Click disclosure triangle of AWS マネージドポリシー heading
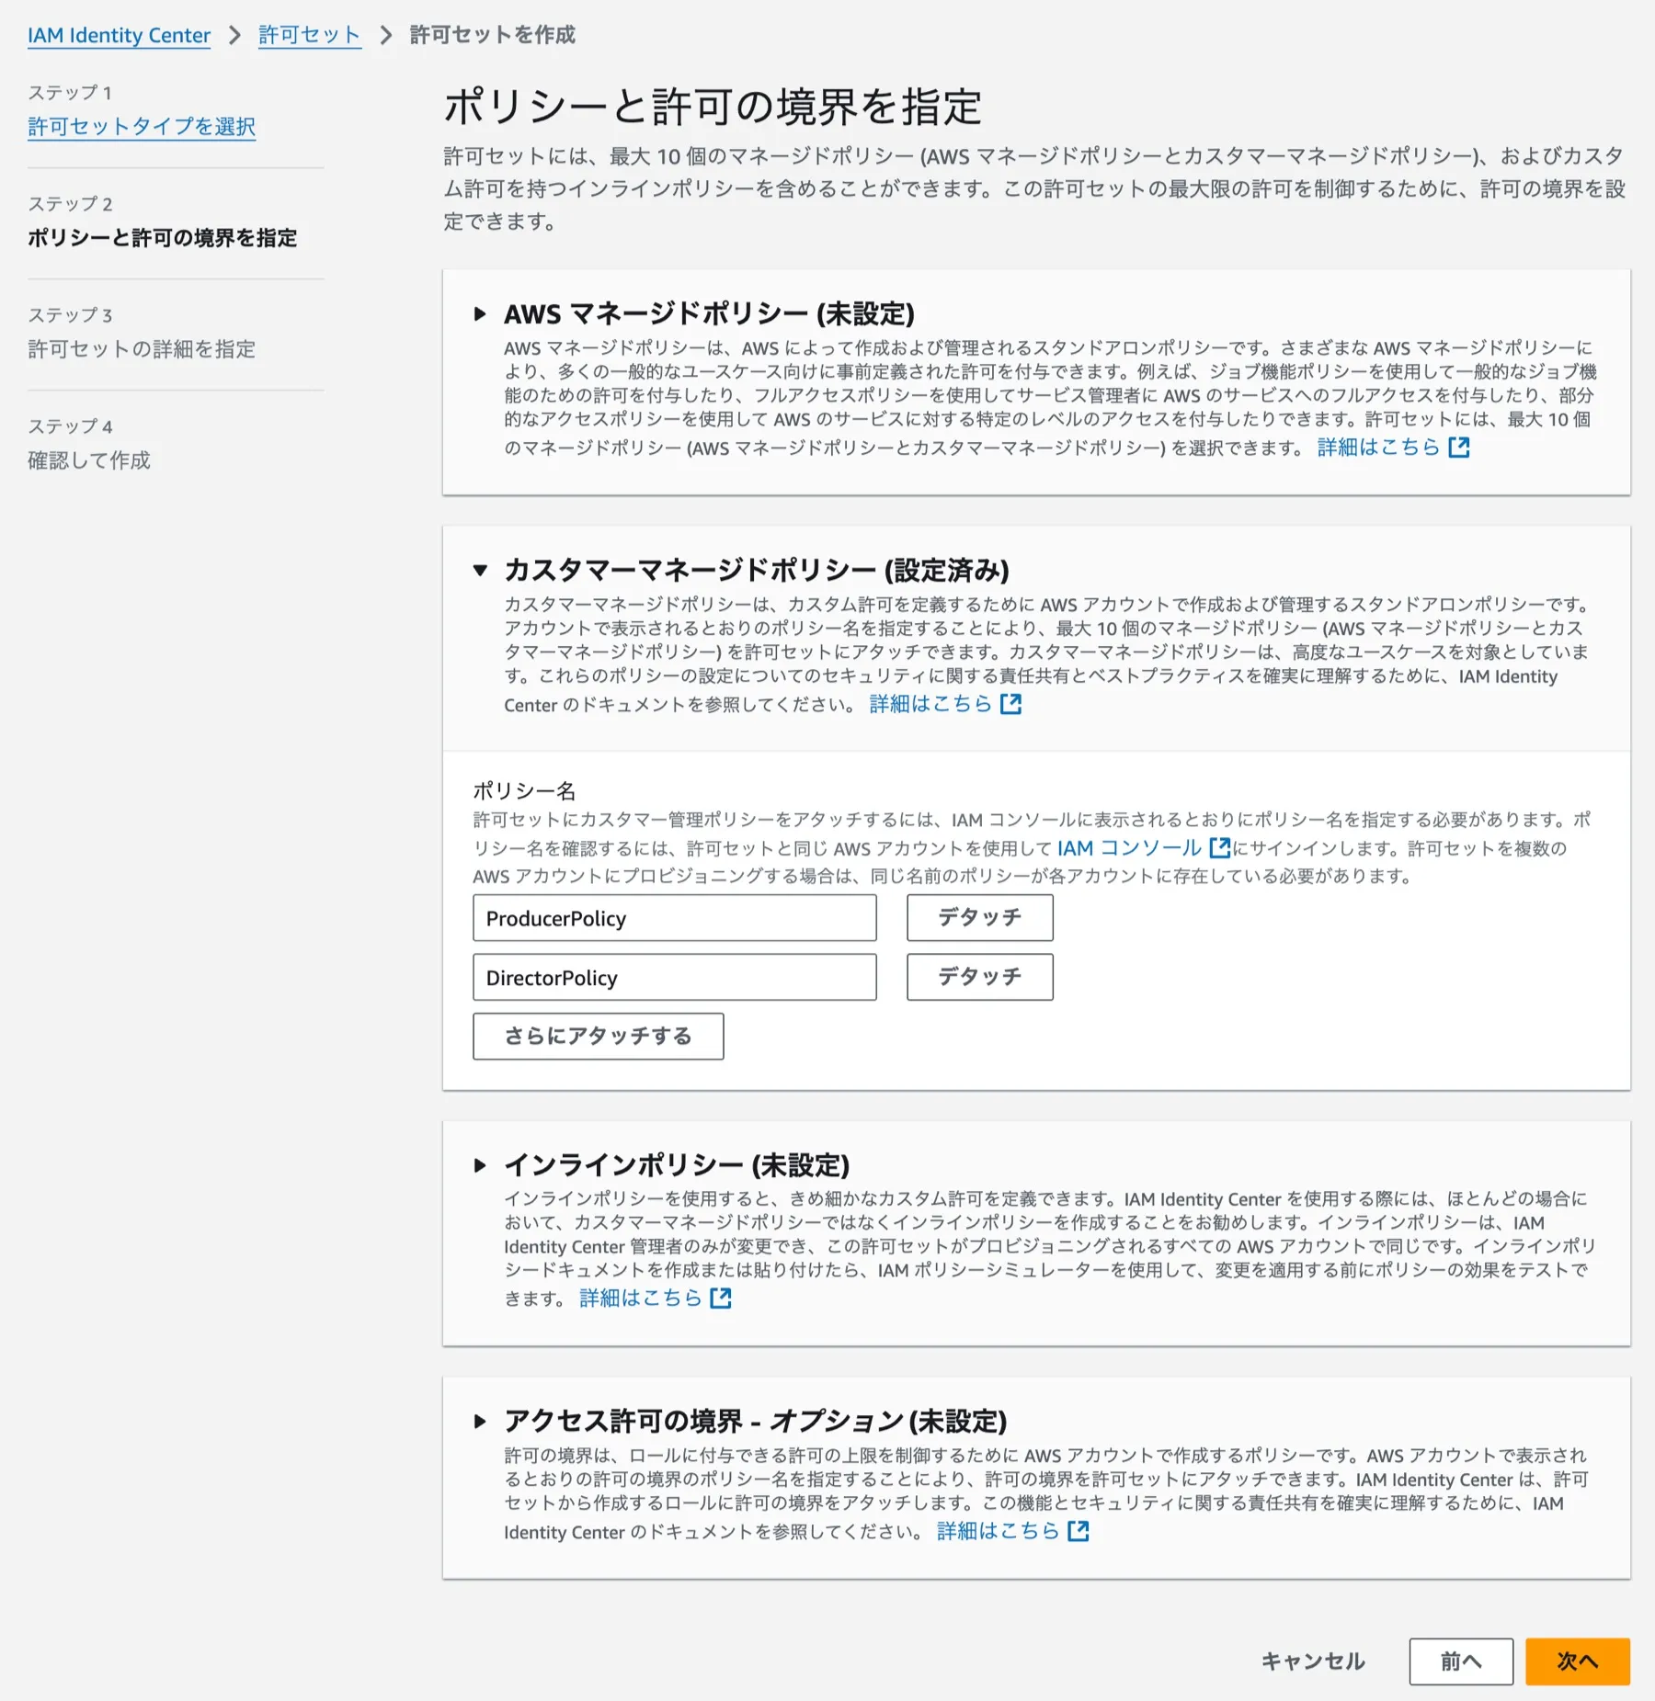 pyautogui.click(x=481, y=313)
